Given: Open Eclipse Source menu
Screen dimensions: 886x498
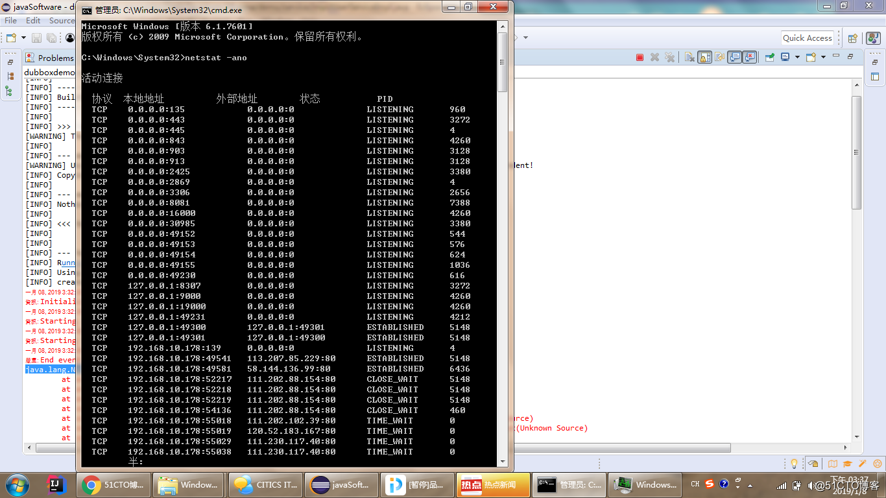Looking at the screenshot, I should pyautogui.click(x=62, y=21).
